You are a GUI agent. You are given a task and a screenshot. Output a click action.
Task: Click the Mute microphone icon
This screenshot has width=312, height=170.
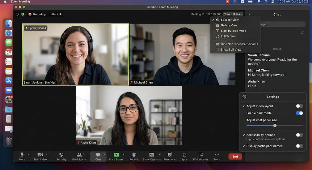click(22, 155)
